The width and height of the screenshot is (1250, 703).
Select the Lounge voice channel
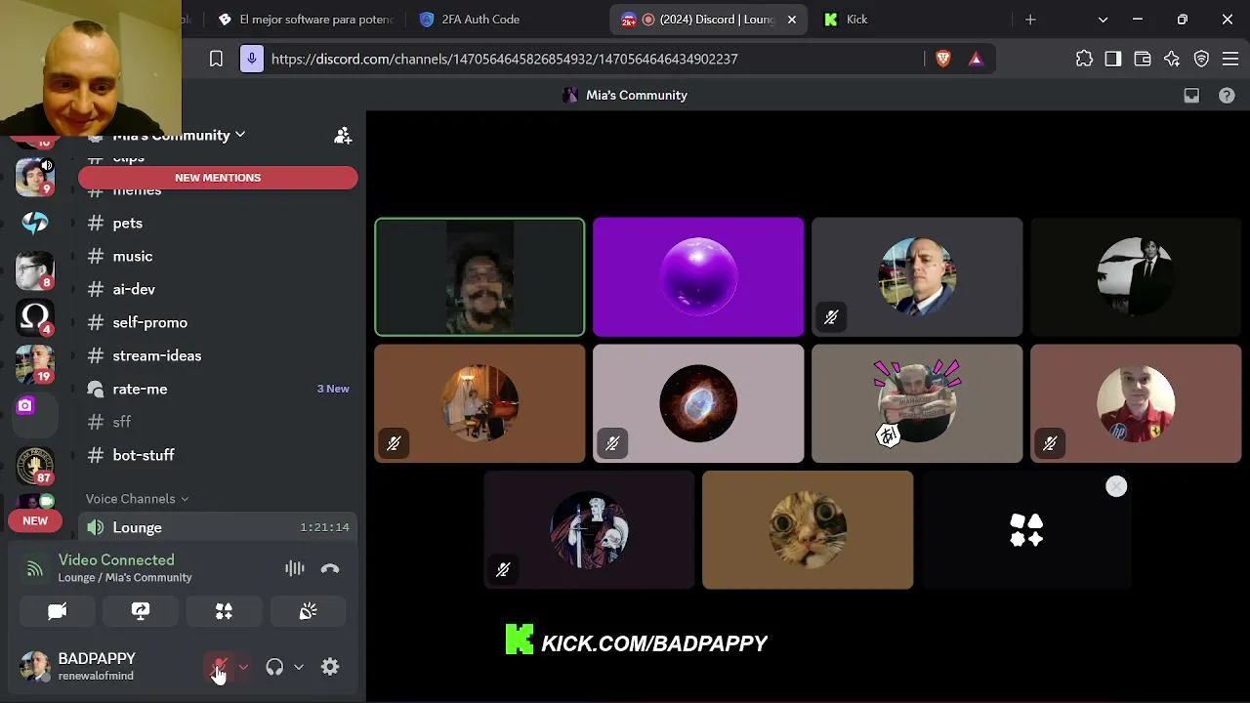[x=218, y=527]
